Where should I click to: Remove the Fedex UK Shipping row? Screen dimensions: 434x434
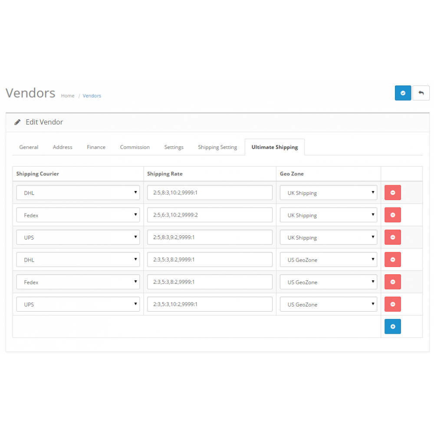[x=392, y=215]
